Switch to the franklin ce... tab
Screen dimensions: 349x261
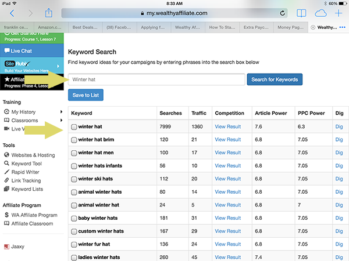(17, 27)
